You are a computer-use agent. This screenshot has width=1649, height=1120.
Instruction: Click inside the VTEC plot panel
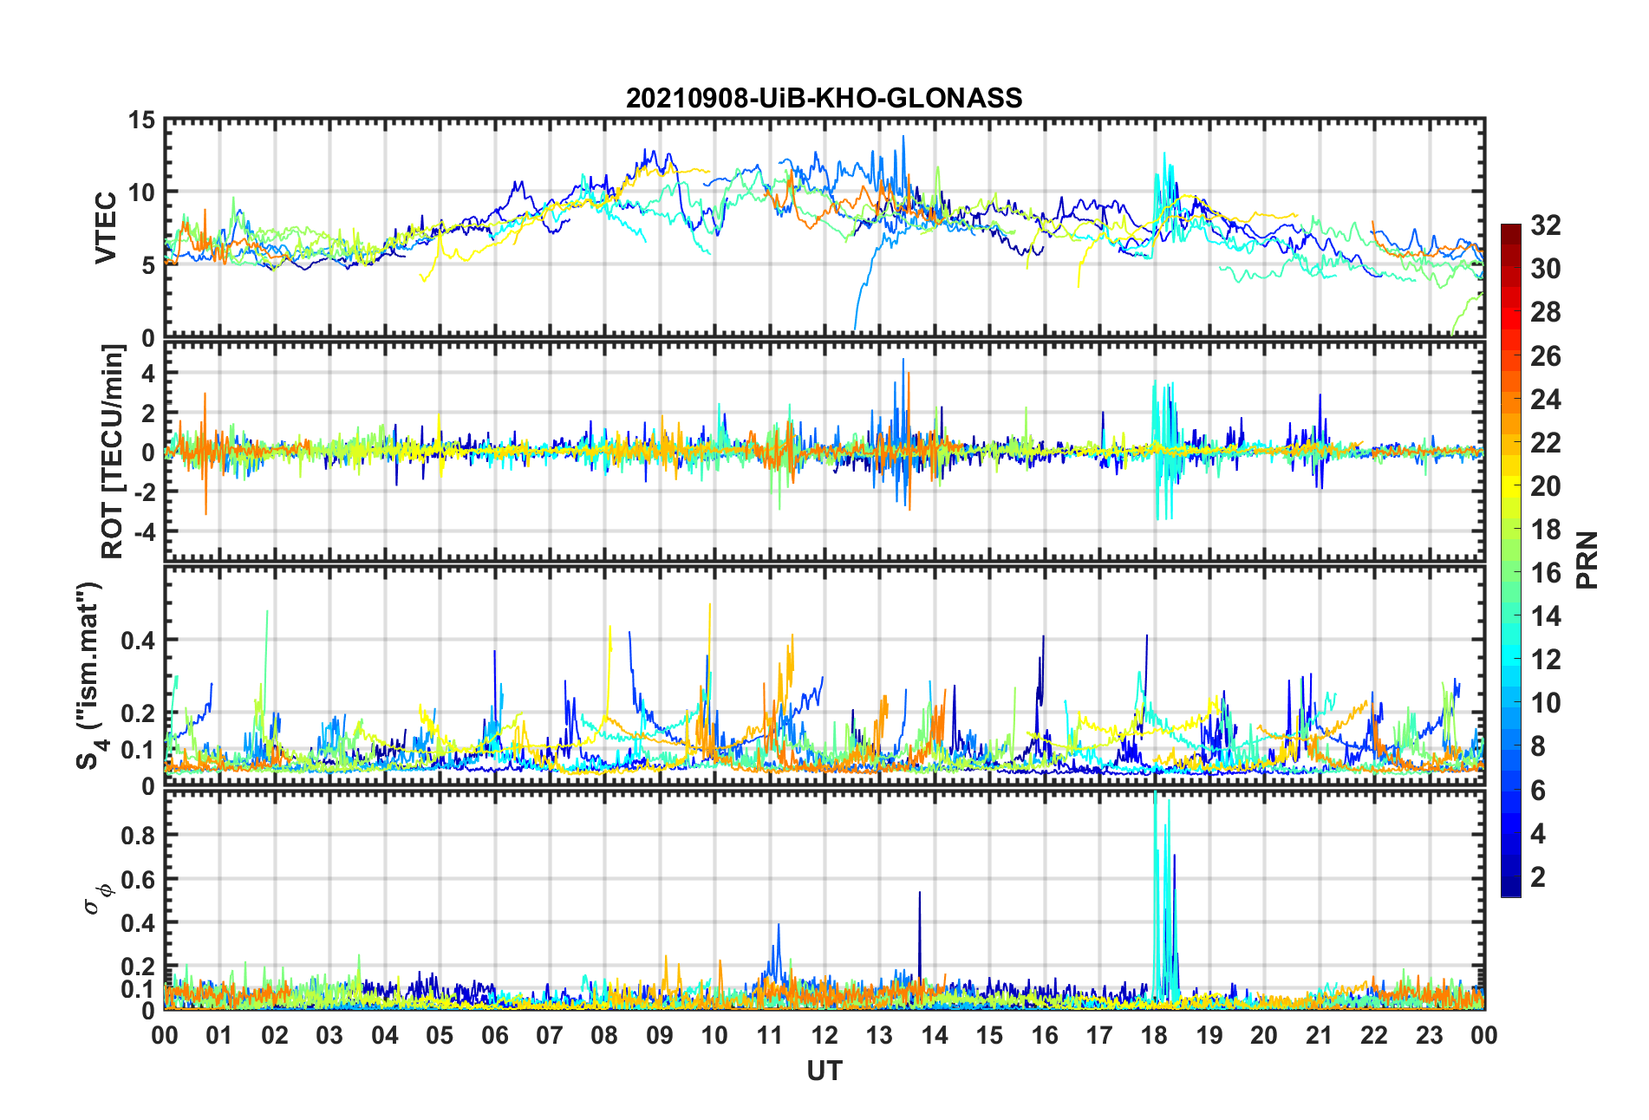824,228
